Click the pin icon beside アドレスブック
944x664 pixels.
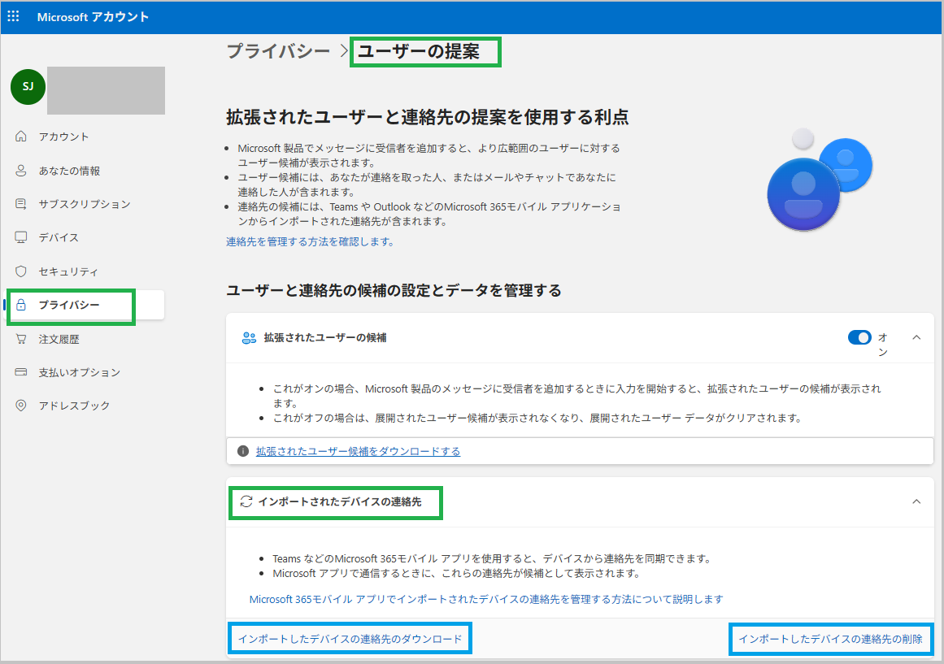tap(21, 405)
